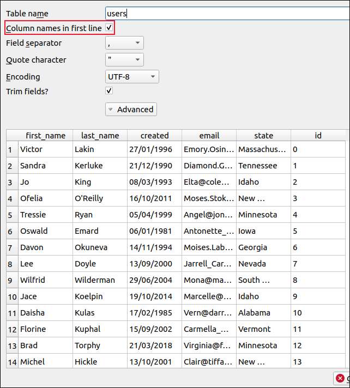Open the Field separator dropdown
This screenshot has height=388, width=350.
pos(124,43)
